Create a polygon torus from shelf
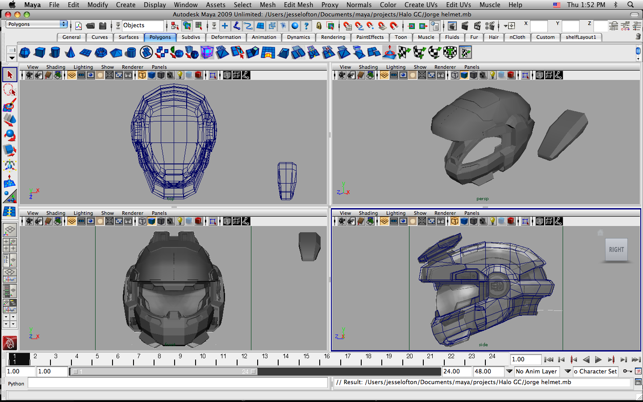 [x=101, y=53]
